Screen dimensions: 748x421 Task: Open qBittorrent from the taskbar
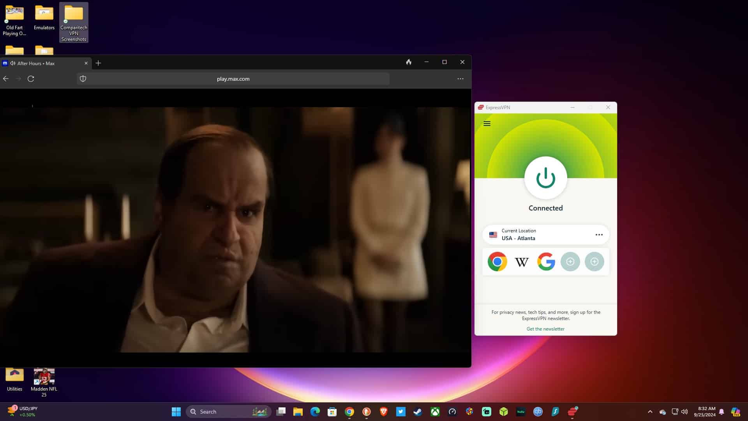click(x=538, y=412)
